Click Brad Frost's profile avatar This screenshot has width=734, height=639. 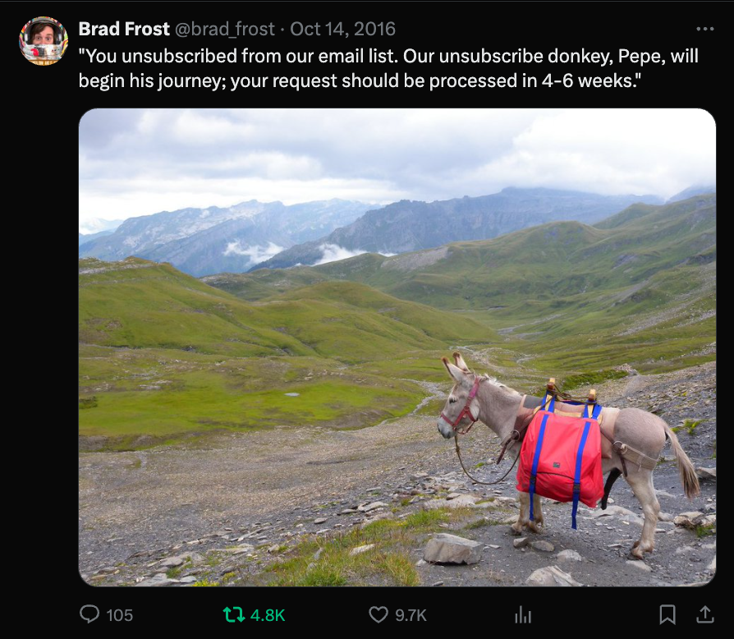point(44,40)
